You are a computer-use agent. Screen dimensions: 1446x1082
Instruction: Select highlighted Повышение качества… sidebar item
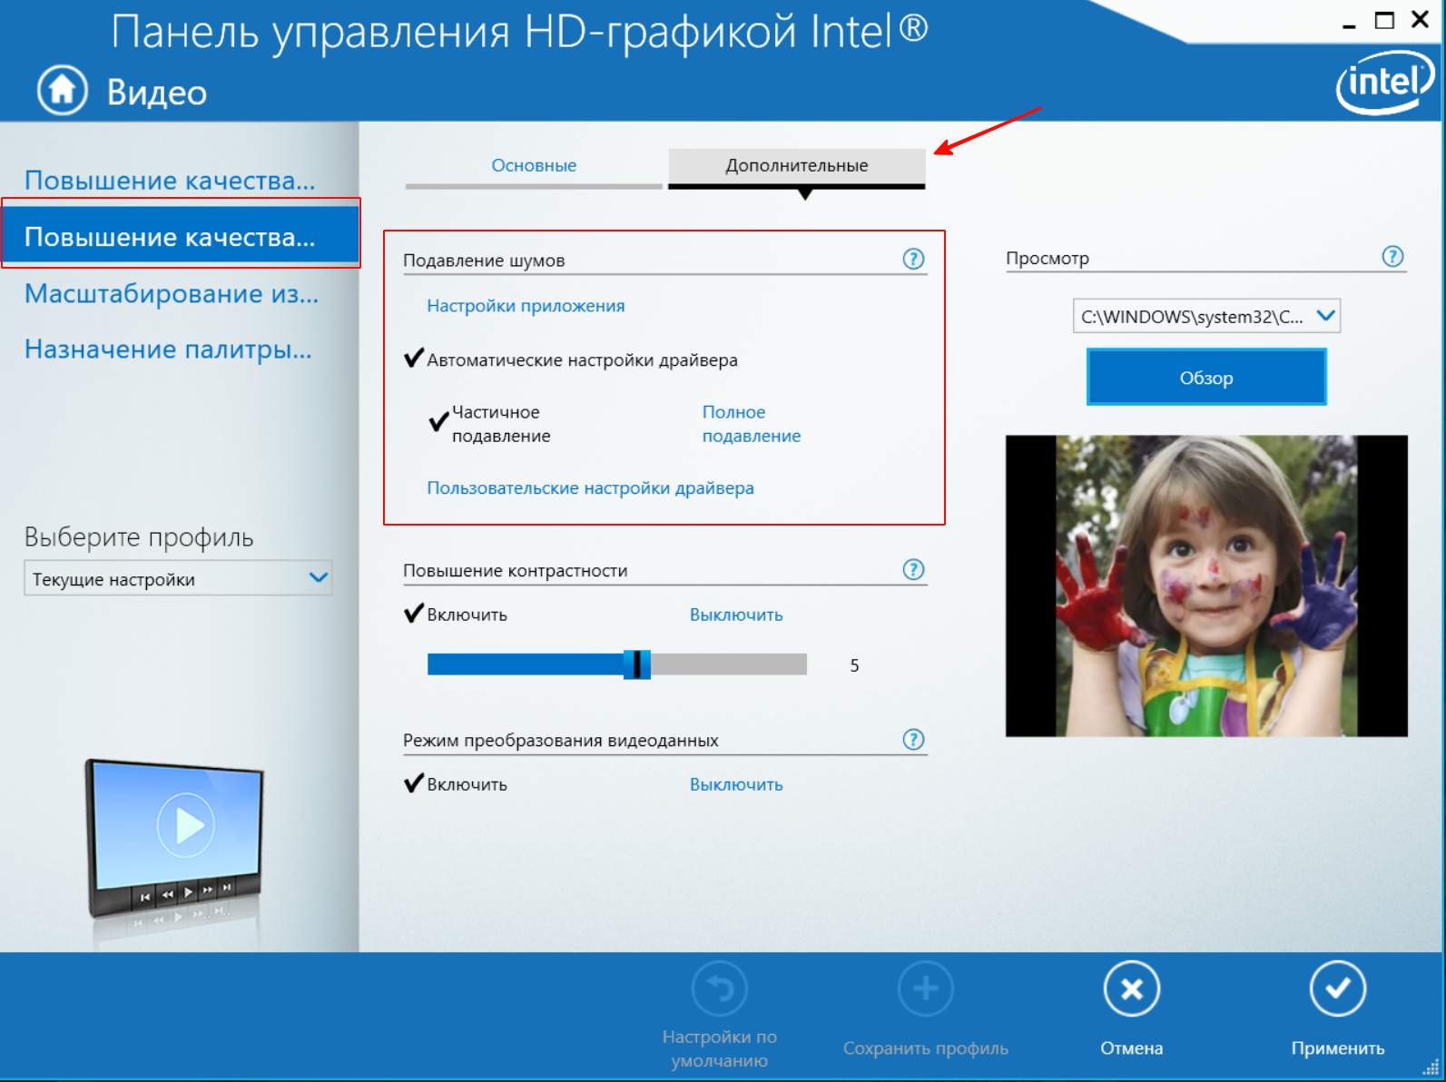click(180, 234)
